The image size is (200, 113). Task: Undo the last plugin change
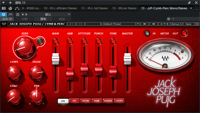[71, 24]
